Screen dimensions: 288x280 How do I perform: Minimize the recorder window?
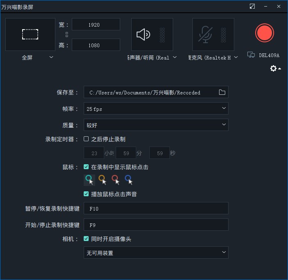click(265, 6)
